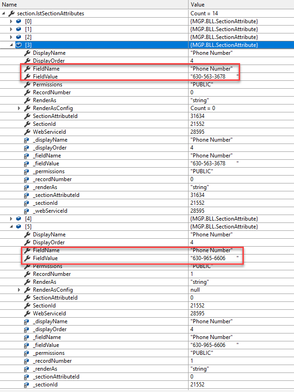Viewport: 294px width, 392px height.
Task: Expand list item [1]
Action: click(x=11, y=29)
